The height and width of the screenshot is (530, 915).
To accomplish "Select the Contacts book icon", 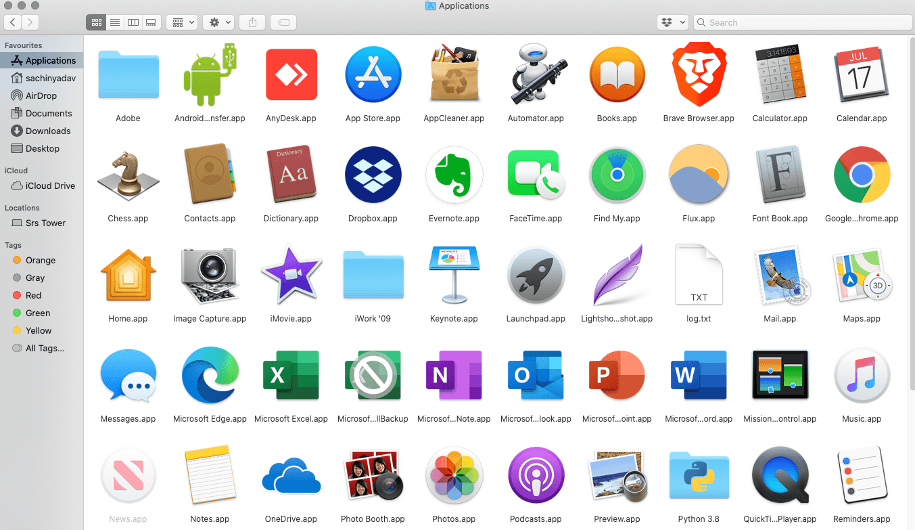I will 210,175.
